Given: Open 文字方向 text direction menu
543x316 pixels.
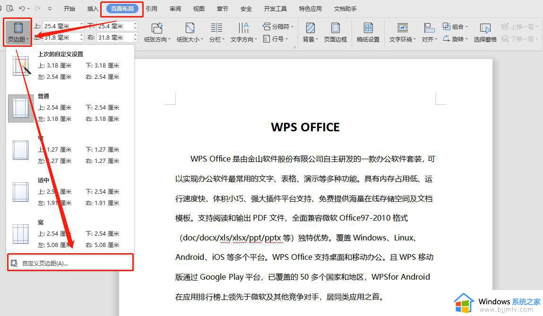Looking at the screenshot, I should coord(243,32).
